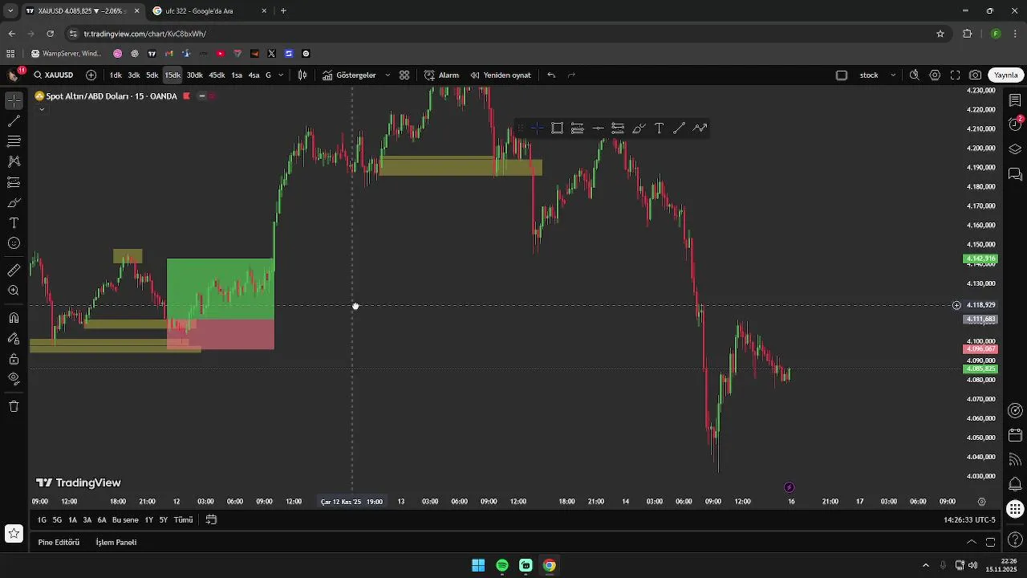
Task: Switch to 1dk timeframe
Action: pyautogui.click(x=116, y=75)
